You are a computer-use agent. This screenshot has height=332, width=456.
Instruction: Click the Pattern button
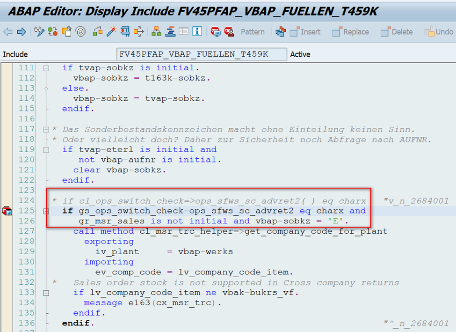click(253, 32)
